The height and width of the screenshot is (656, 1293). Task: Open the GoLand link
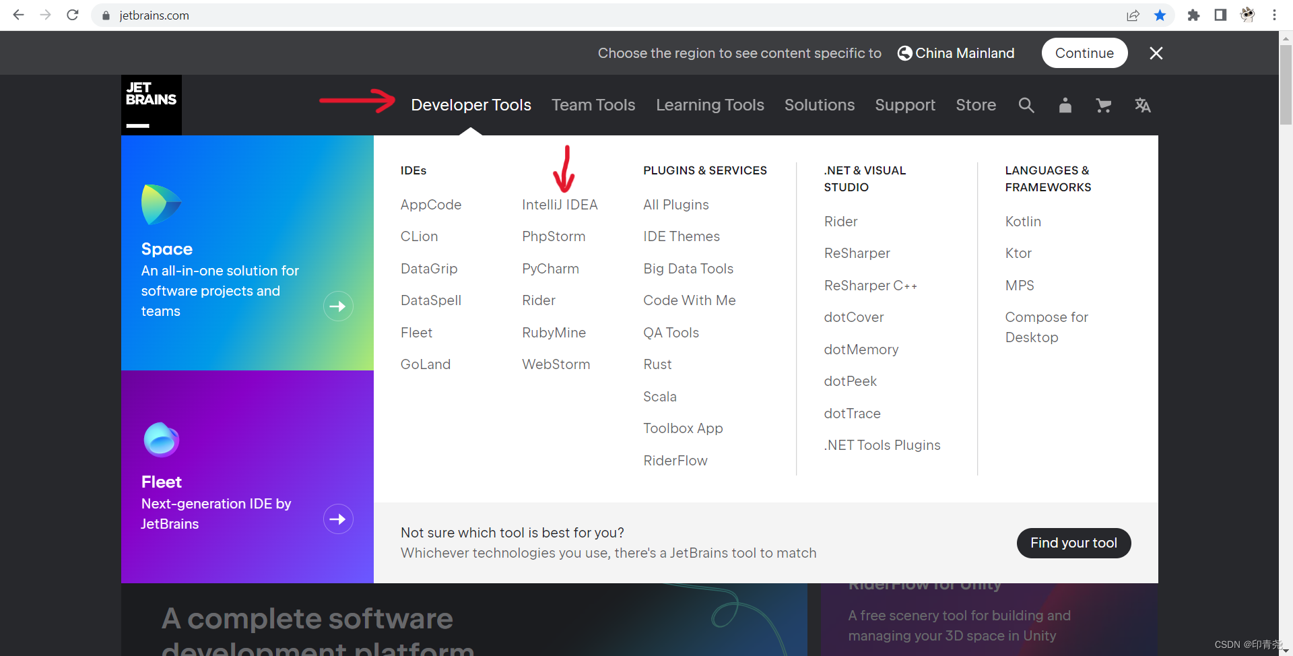[426, 364]
